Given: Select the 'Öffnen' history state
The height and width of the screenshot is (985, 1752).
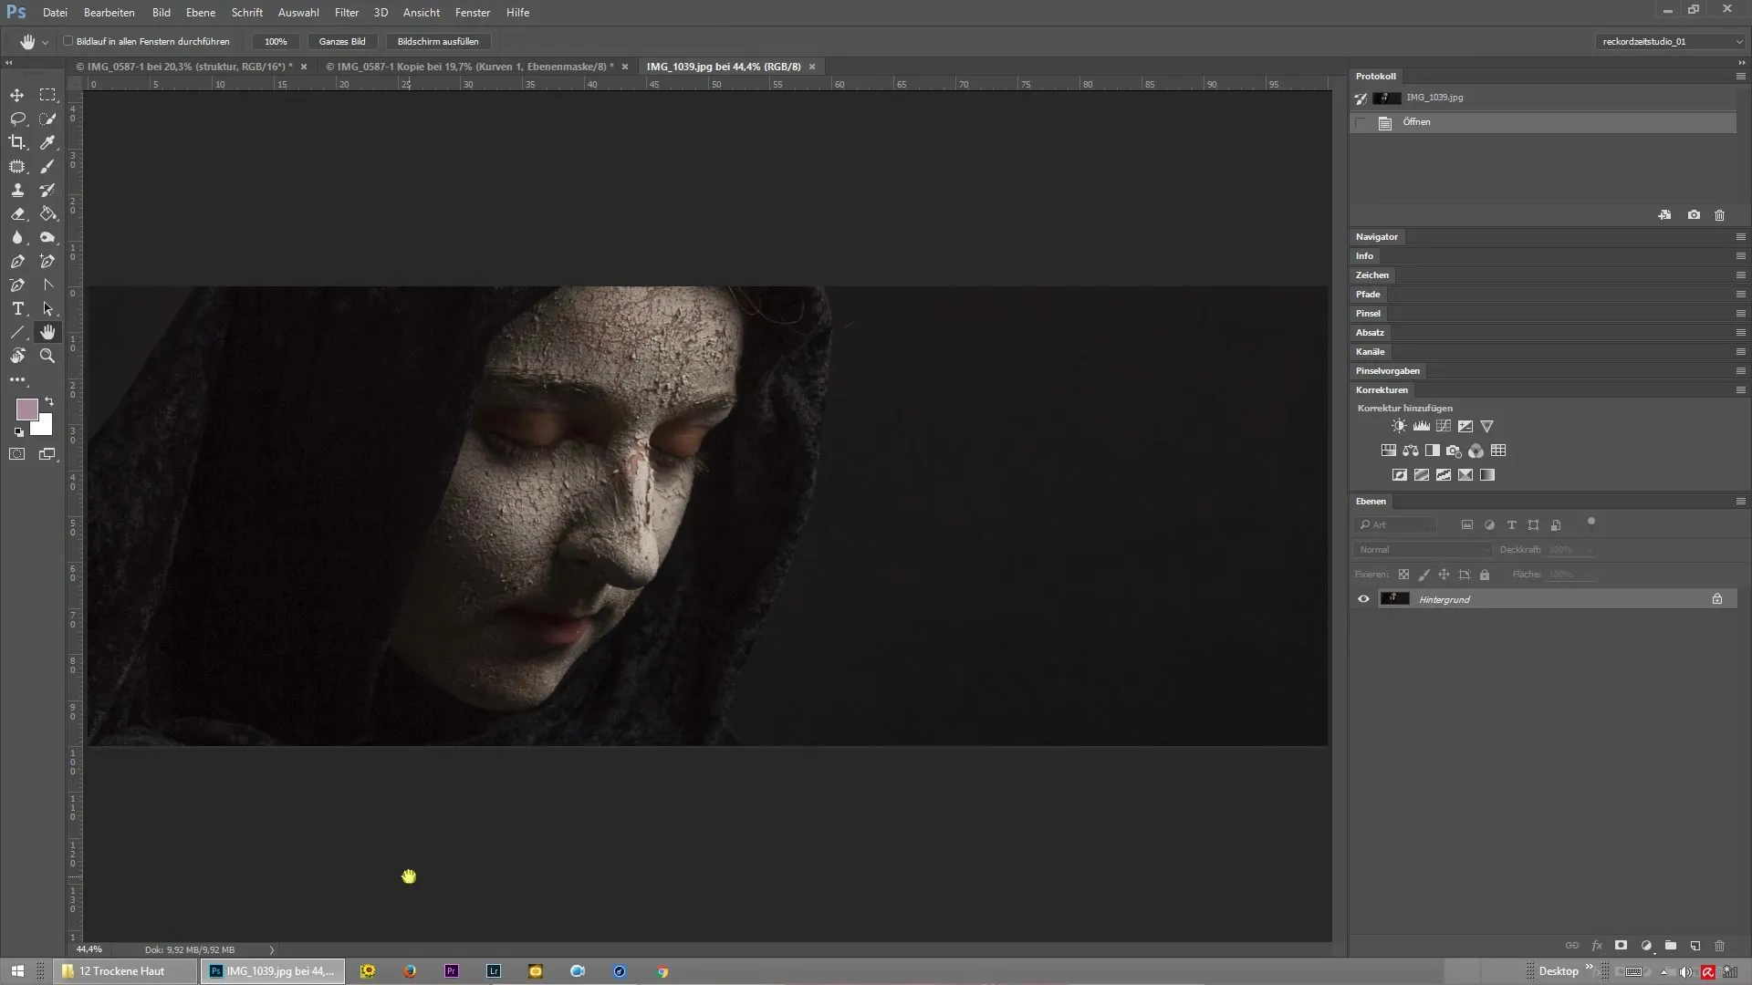Looking at the screenshot, I should tap(1543, 122).
